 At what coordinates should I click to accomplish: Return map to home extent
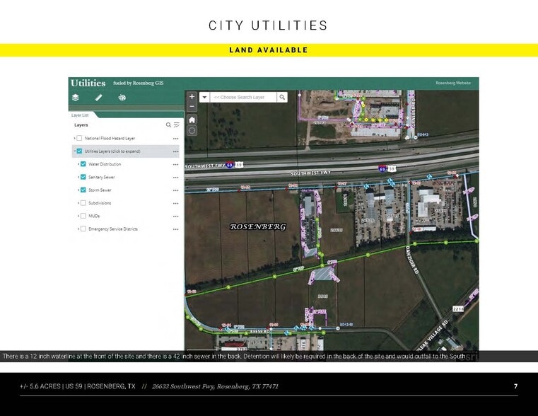click(192, 120)
